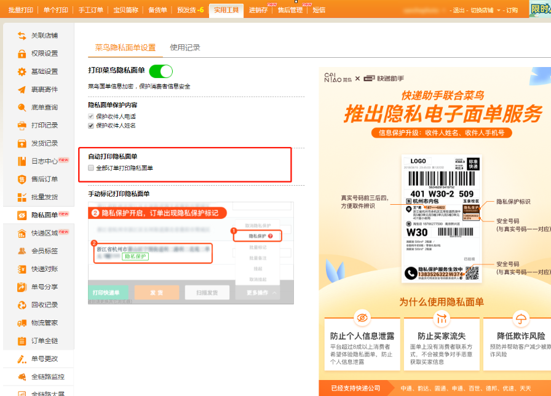Screen dimensions: 551x396
Task: Open 手工订单 in the top menu
Action: tap(90, 10)
